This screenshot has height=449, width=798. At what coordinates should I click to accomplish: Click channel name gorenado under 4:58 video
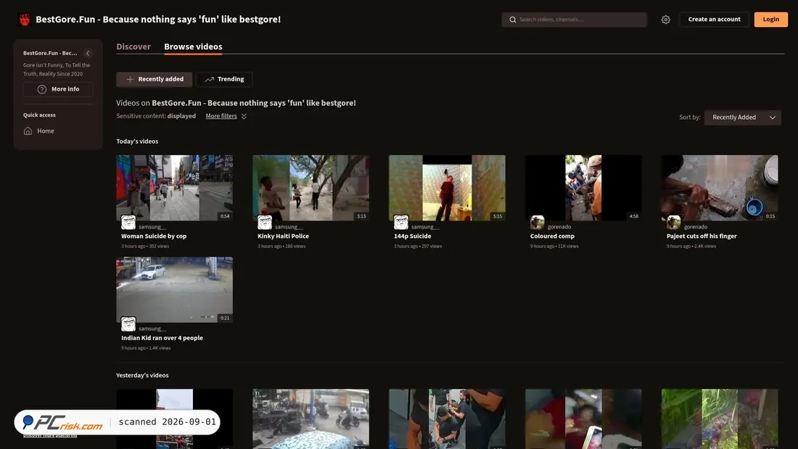point(559,227)
